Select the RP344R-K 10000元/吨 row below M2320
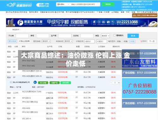The width and height of the screenshot is (158, 120). (64, 98)
